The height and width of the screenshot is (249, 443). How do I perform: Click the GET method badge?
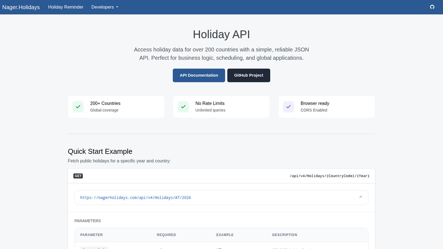pos(78,176)
